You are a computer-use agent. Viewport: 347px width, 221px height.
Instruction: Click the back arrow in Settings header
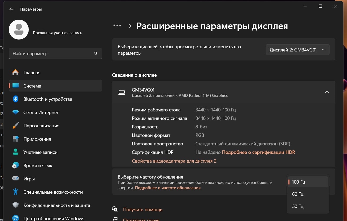pos(11,9)
